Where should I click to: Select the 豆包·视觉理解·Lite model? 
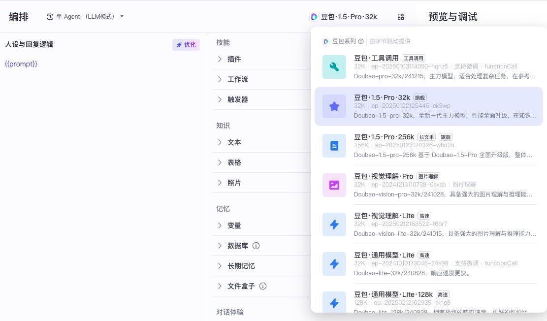pyautogui.click(x=429, y=225)
